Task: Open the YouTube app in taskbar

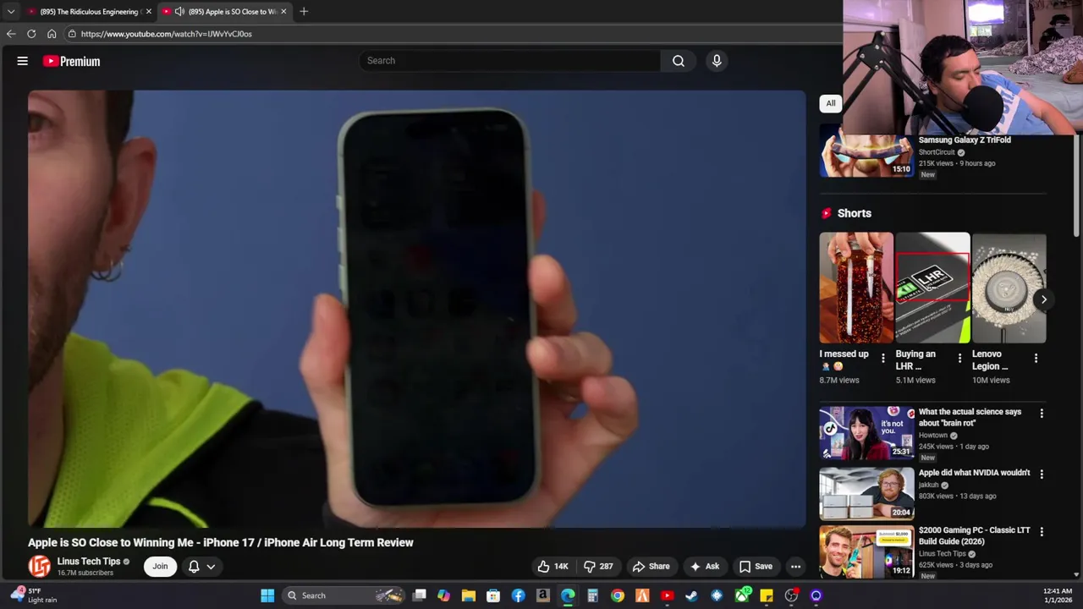Action: point(667,595)
